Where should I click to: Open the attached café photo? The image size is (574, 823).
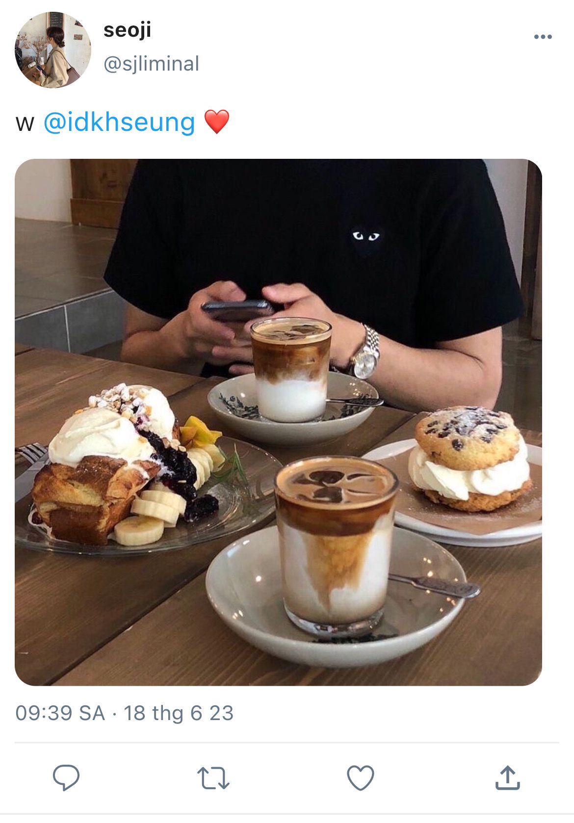(x=278, y=422)
